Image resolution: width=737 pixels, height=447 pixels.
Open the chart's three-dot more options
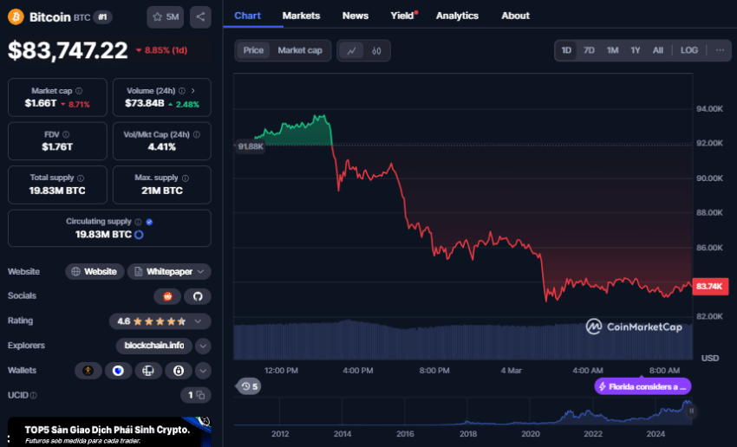(719, 50)
